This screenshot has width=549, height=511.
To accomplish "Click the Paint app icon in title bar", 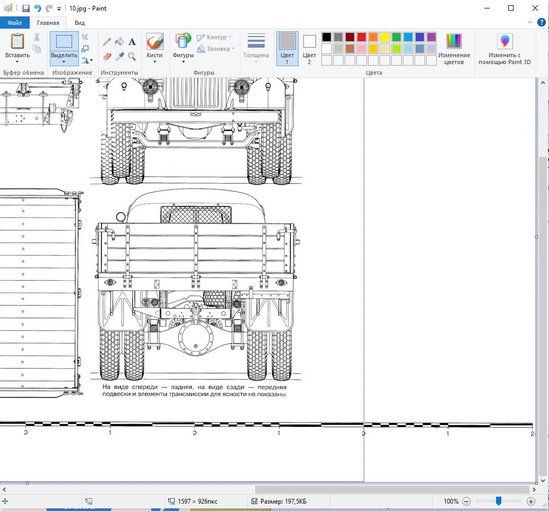I will 8,8.
